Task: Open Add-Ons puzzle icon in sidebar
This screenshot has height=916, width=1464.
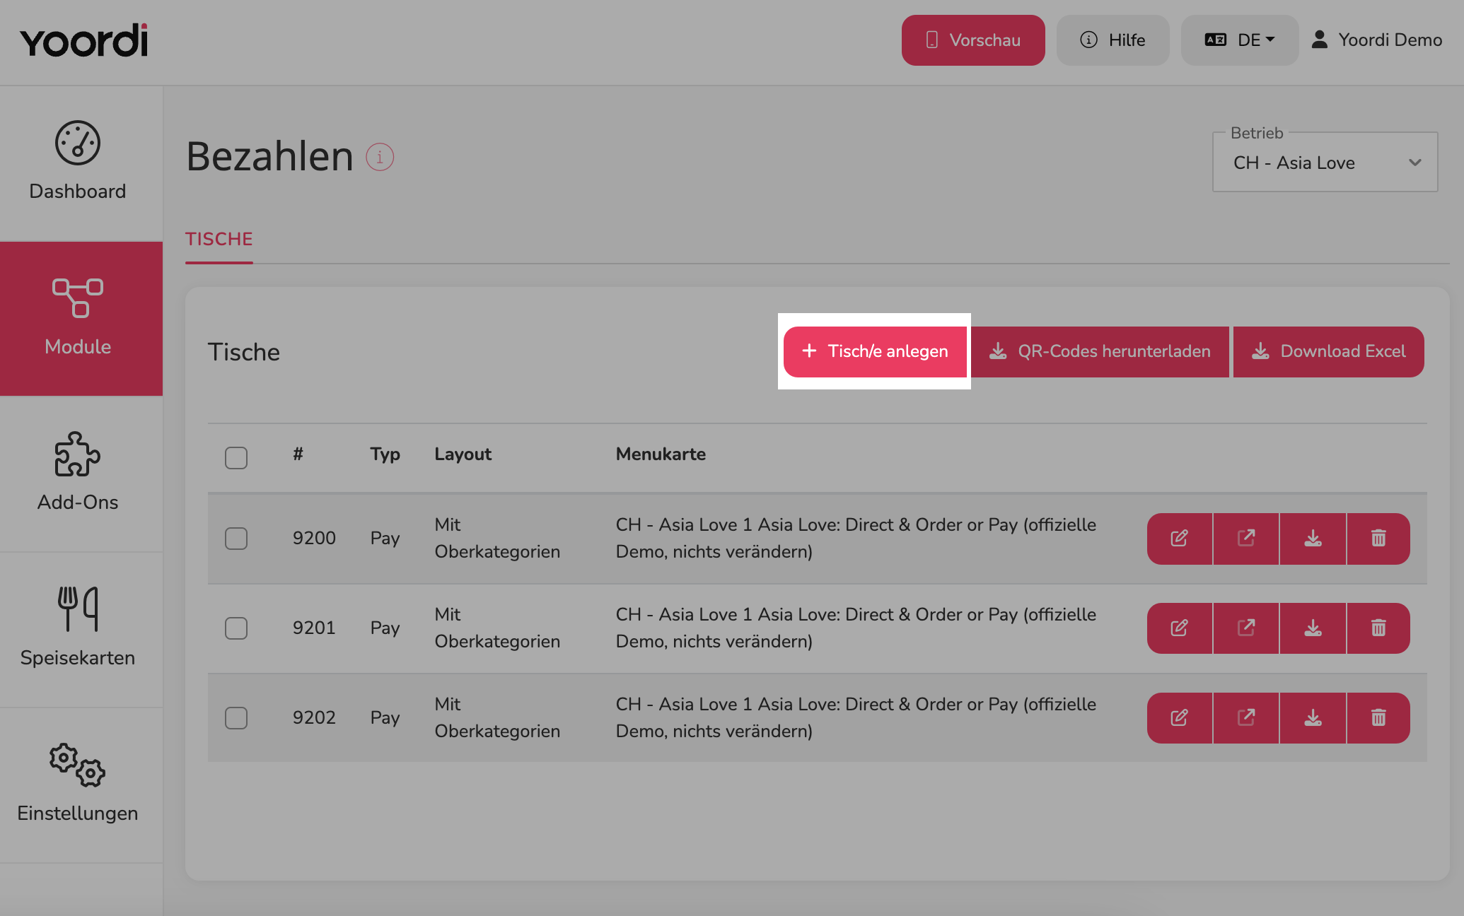Action: [78, 454]
